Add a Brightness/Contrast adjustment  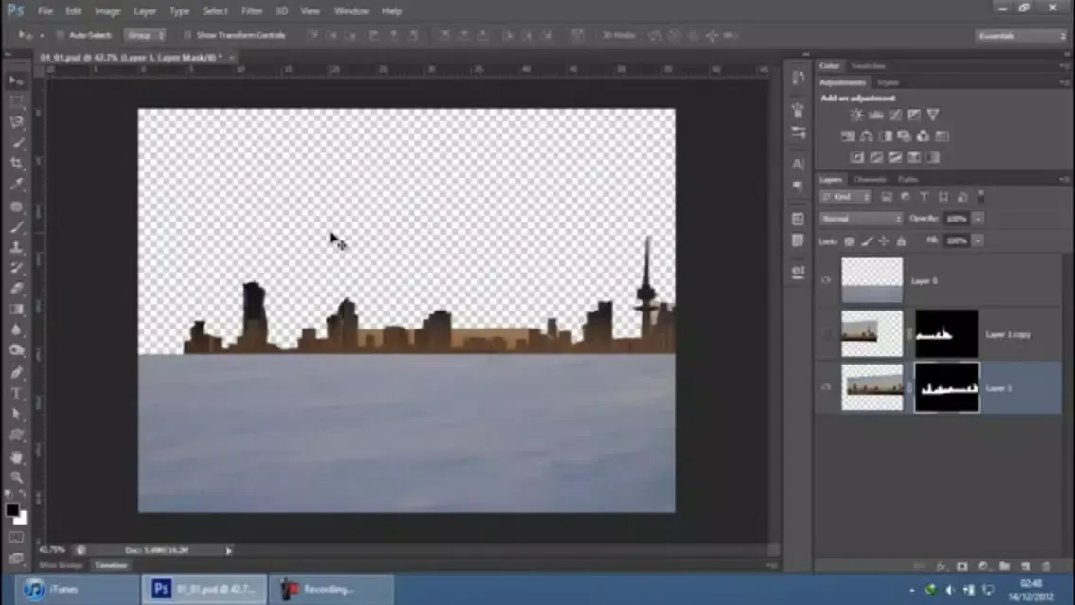click(856, 115)
